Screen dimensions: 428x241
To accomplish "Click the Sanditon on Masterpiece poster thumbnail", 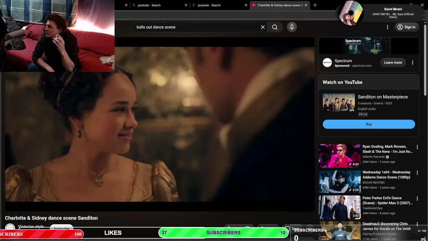I will 339,102.
